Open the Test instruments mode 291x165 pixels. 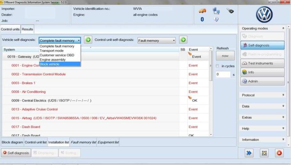[263, 63]
